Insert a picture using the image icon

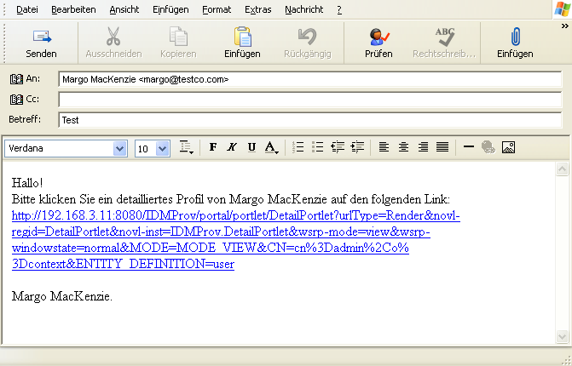(x=508, y=147)
